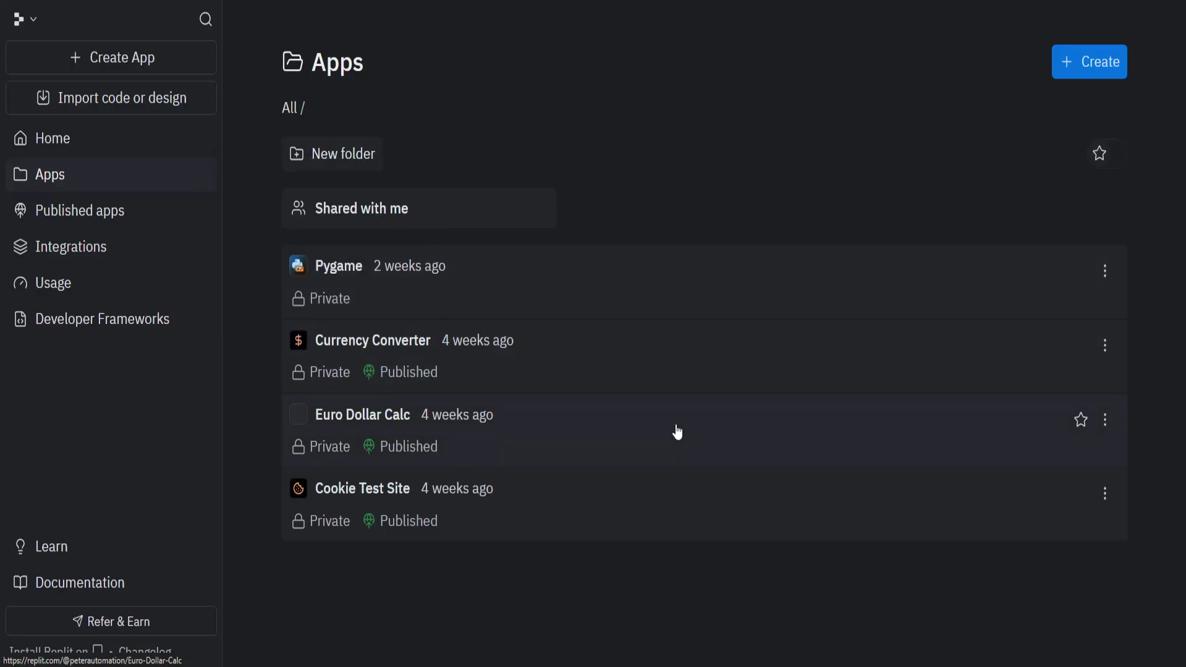Click the Learn lightbulb icon
The width and height of the screenshot is (1186, 667).
[20, 547]
